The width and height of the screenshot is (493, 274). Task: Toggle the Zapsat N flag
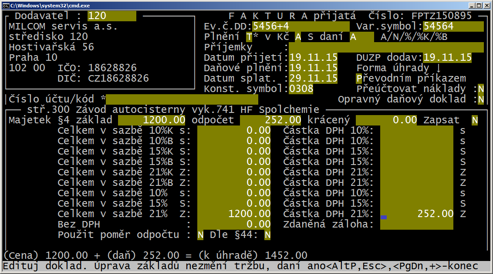pyautogui.click(x=475, y=120)
